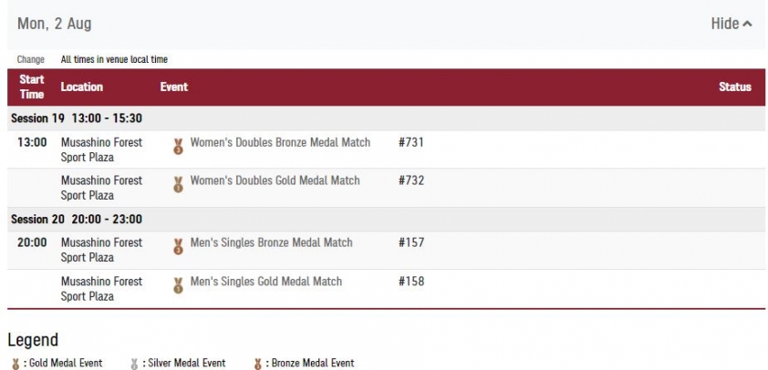Click match number #731

[411, 142]
